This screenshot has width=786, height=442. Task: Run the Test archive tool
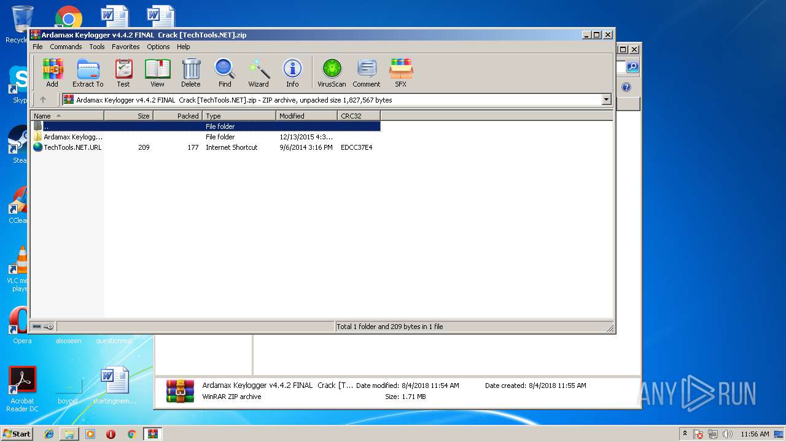point(123,73)
